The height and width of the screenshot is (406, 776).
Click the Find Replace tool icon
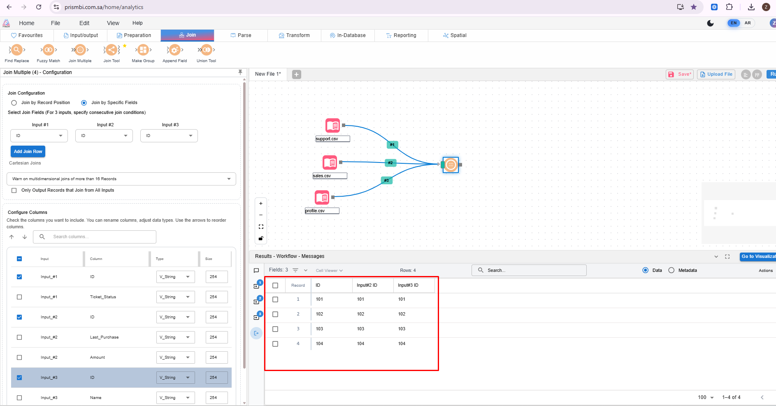pos(16,50)
